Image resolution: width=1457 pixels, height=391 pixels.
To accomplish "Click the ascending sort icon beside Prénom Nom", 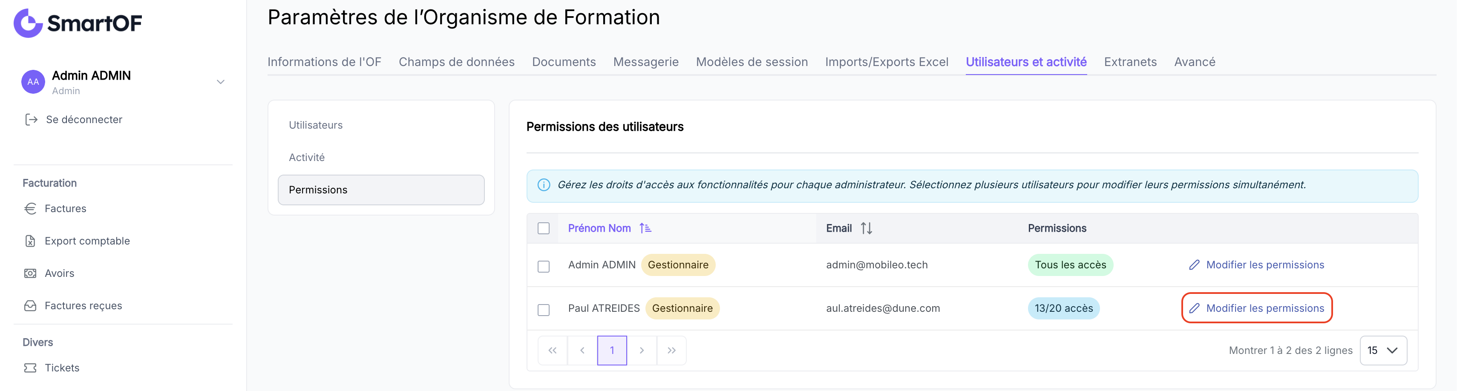I will [645, 228].
